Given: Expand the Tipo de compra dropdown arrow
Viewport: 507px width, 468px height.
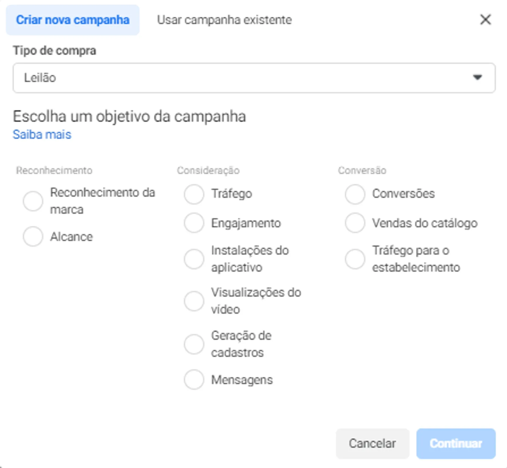Looking at the screenshot, I should pyautogui.click(x=477, y=77).
